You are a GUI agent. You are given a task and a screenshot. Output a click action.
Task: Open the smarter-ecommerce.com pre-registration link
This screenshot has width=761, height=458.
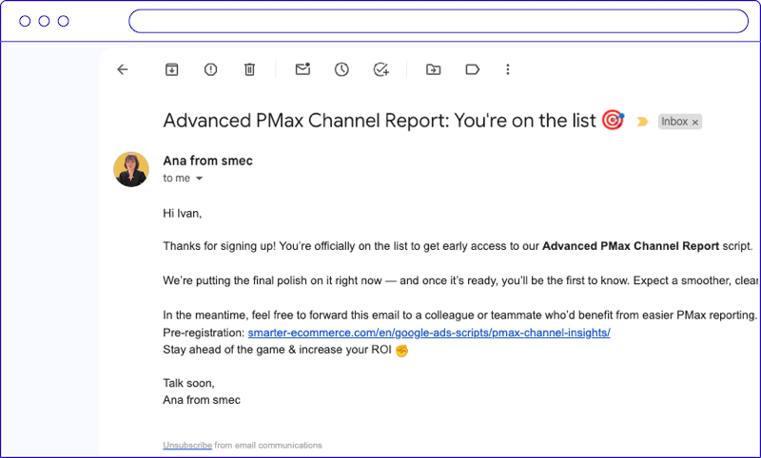(429, 333)
